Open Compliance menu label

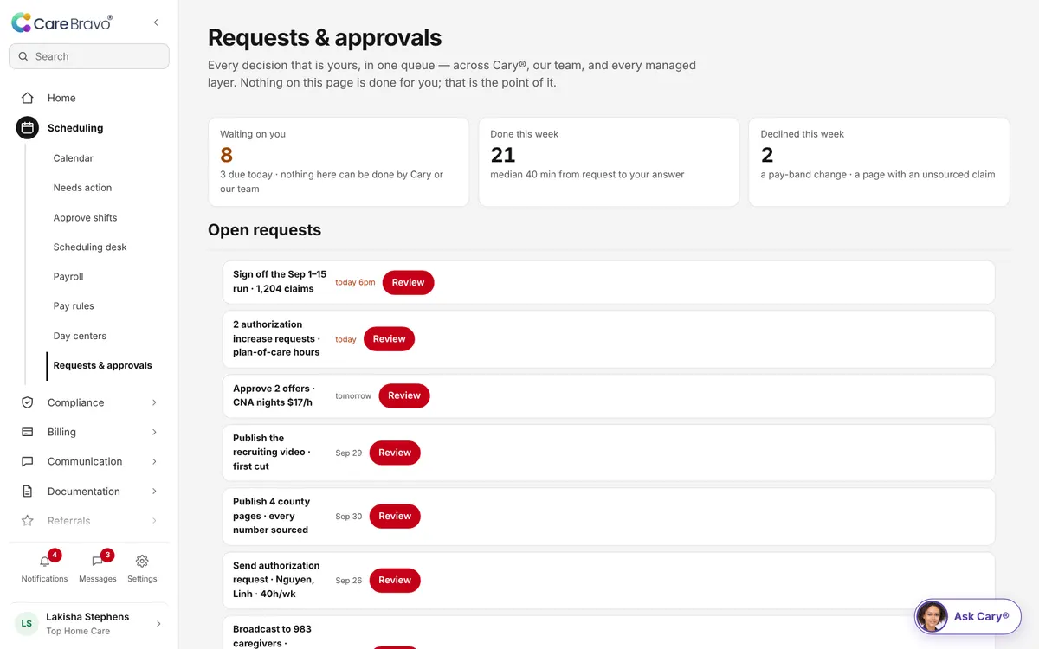(x=75, y=402)
